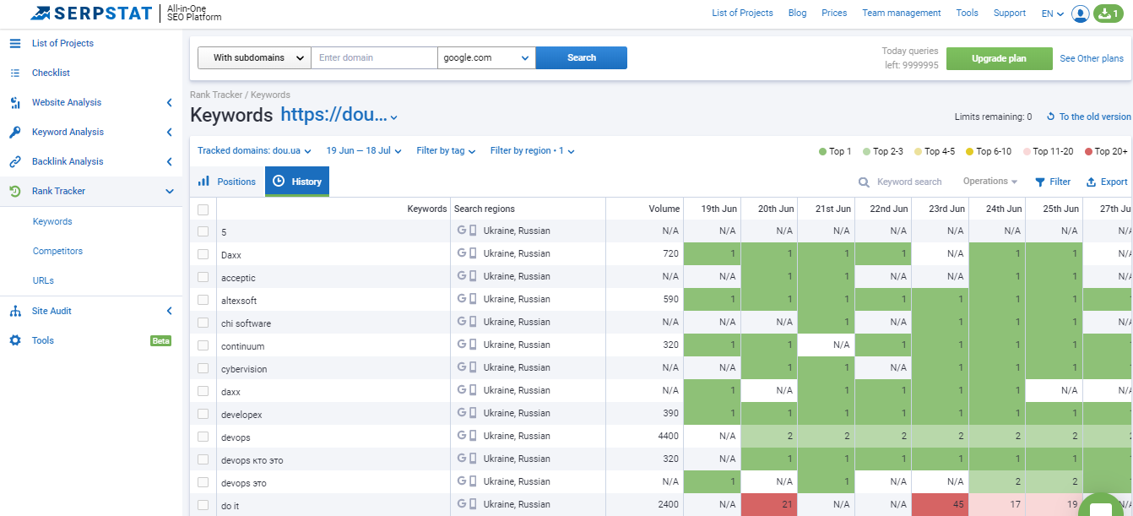
Task: Click mobile device icon in altexsoft row
Action: [473, 299]
